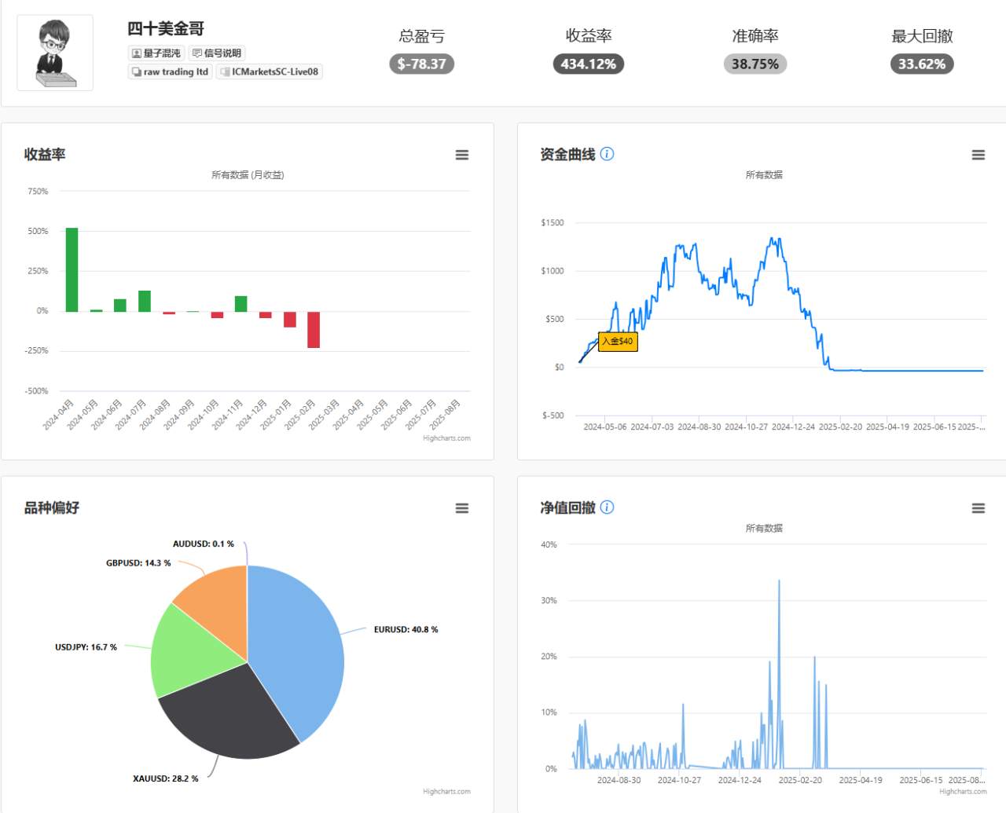Screen dimensions: 1006x813
Task: Click the info icon next to 净值回撤
Action: click(607, 507)
